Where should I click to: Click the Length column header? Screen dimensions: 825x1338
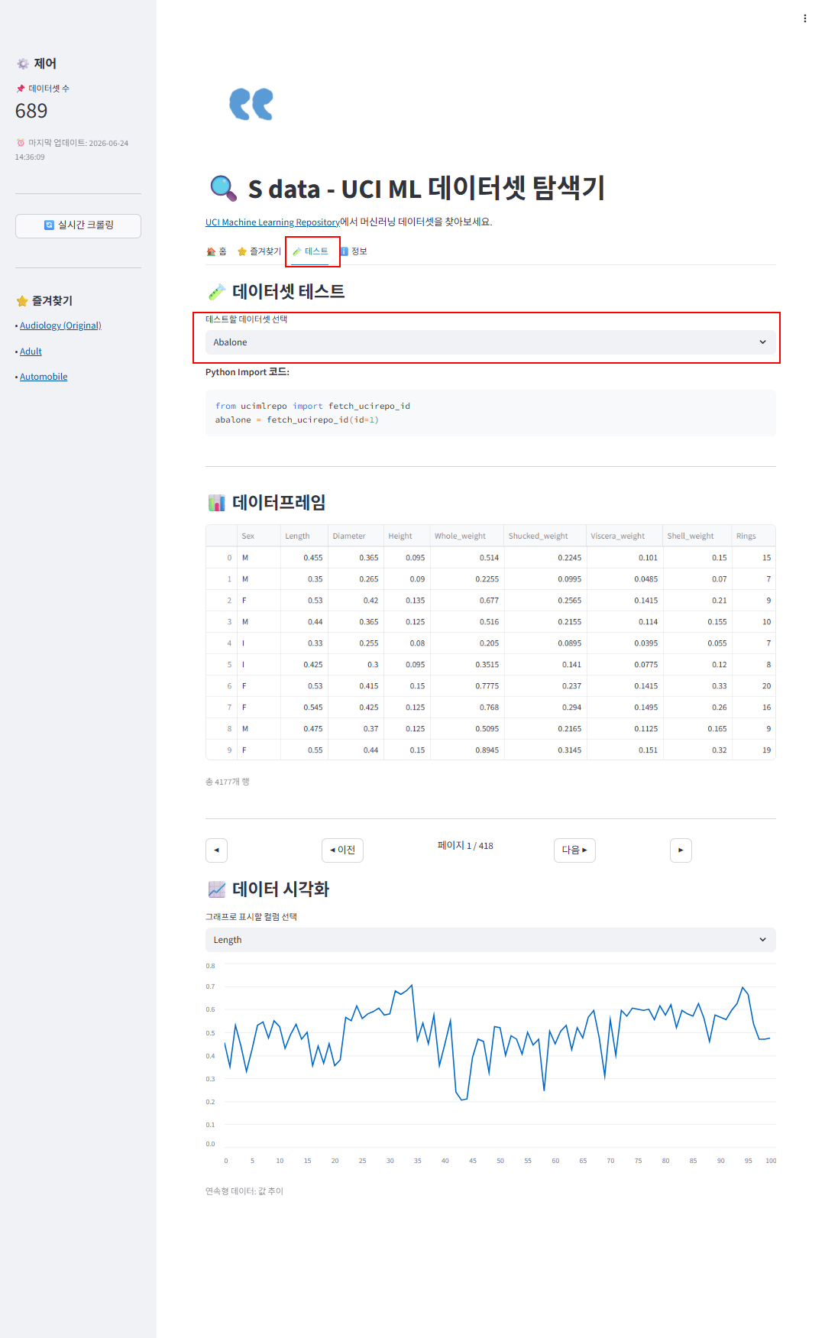304,536
